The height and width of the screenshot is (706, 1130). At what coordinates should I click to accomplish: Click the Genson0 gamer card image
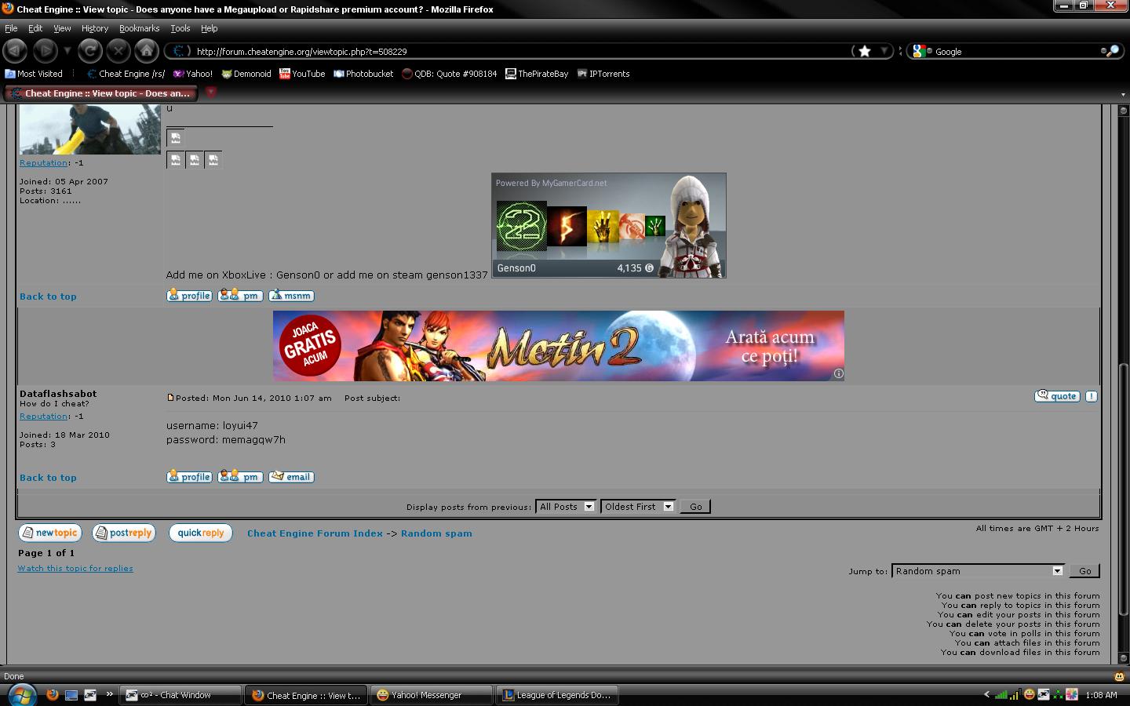point(609,225)
